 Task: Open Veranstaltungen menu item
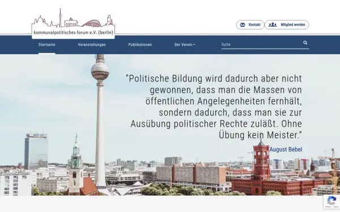(92, 45)
